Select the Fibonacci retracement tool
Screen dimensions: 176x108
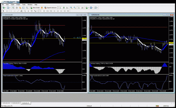(25, 11)
